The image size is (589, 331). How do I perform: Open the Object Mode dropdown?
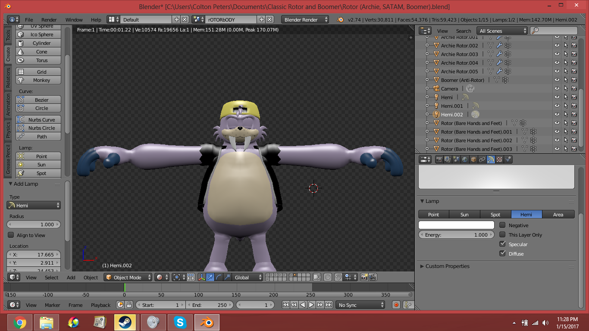(128, 277)
